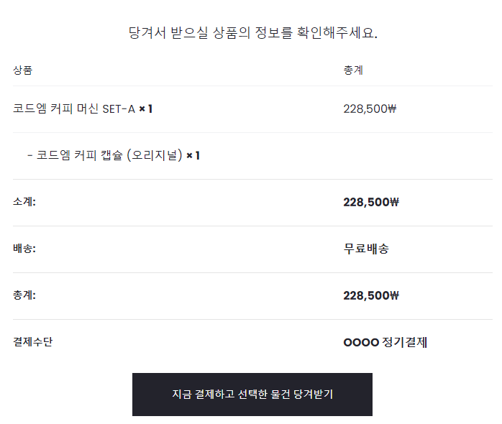Click the 배송: row label
The height and width of the screenshot is (424, 502).
[x=24, y=249]
